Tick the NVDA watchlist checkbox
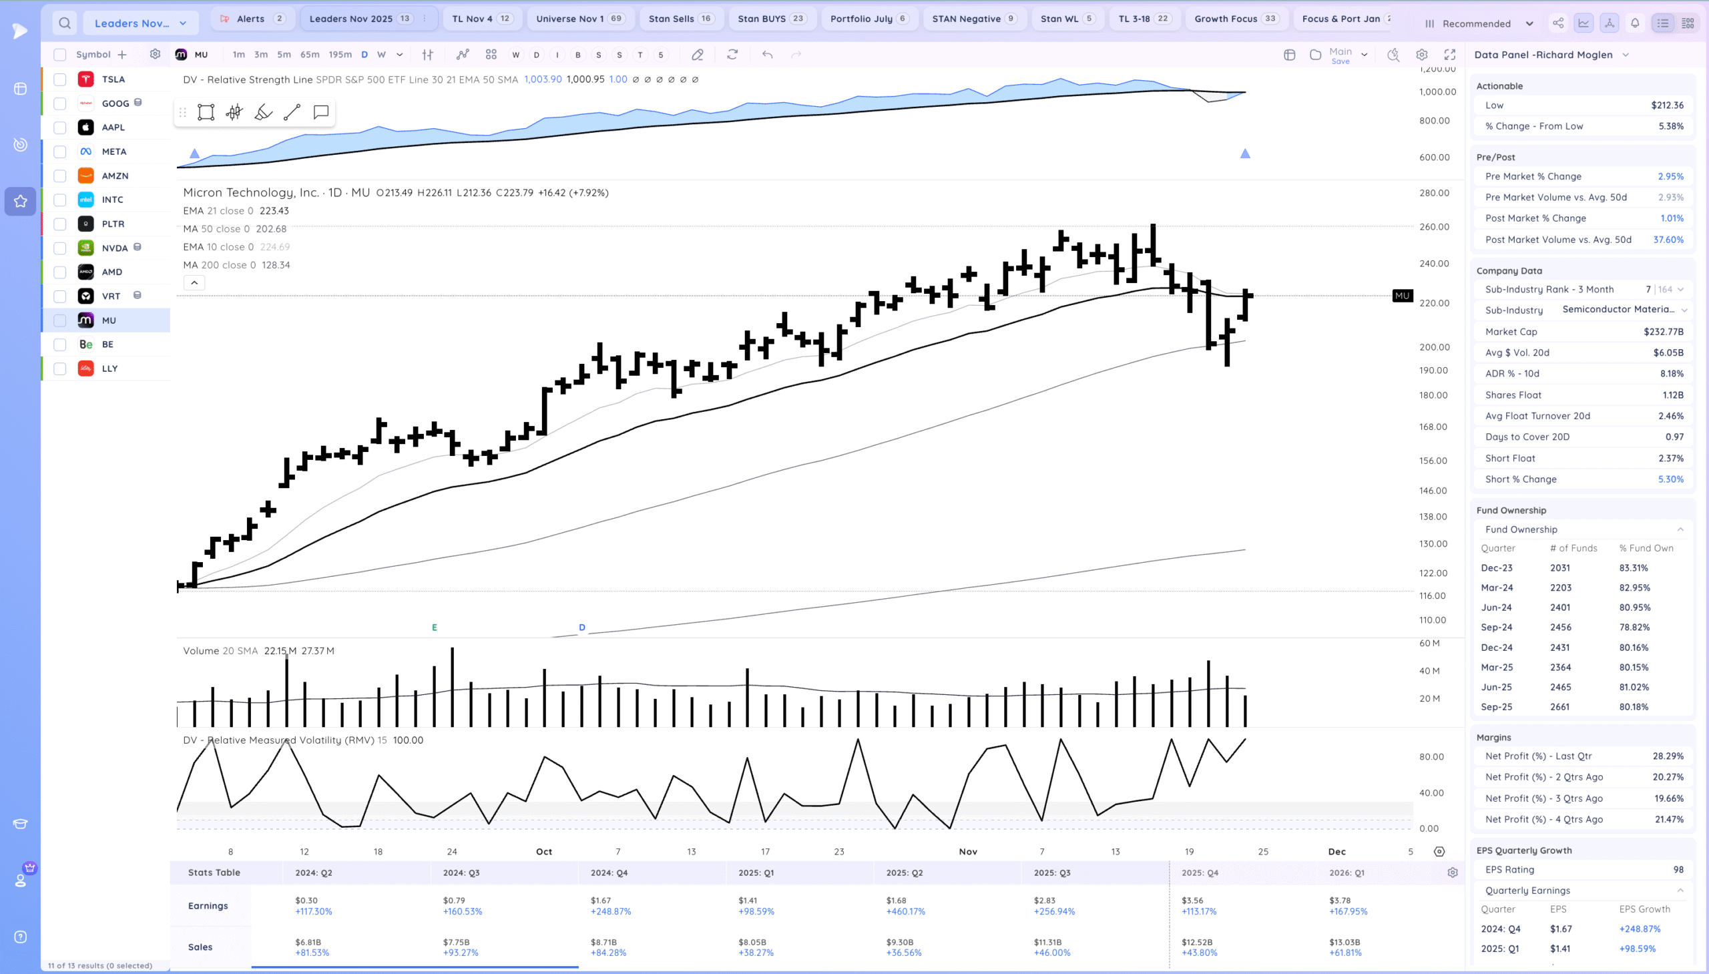Screen dimensions: 1709x974 point(60,248)
